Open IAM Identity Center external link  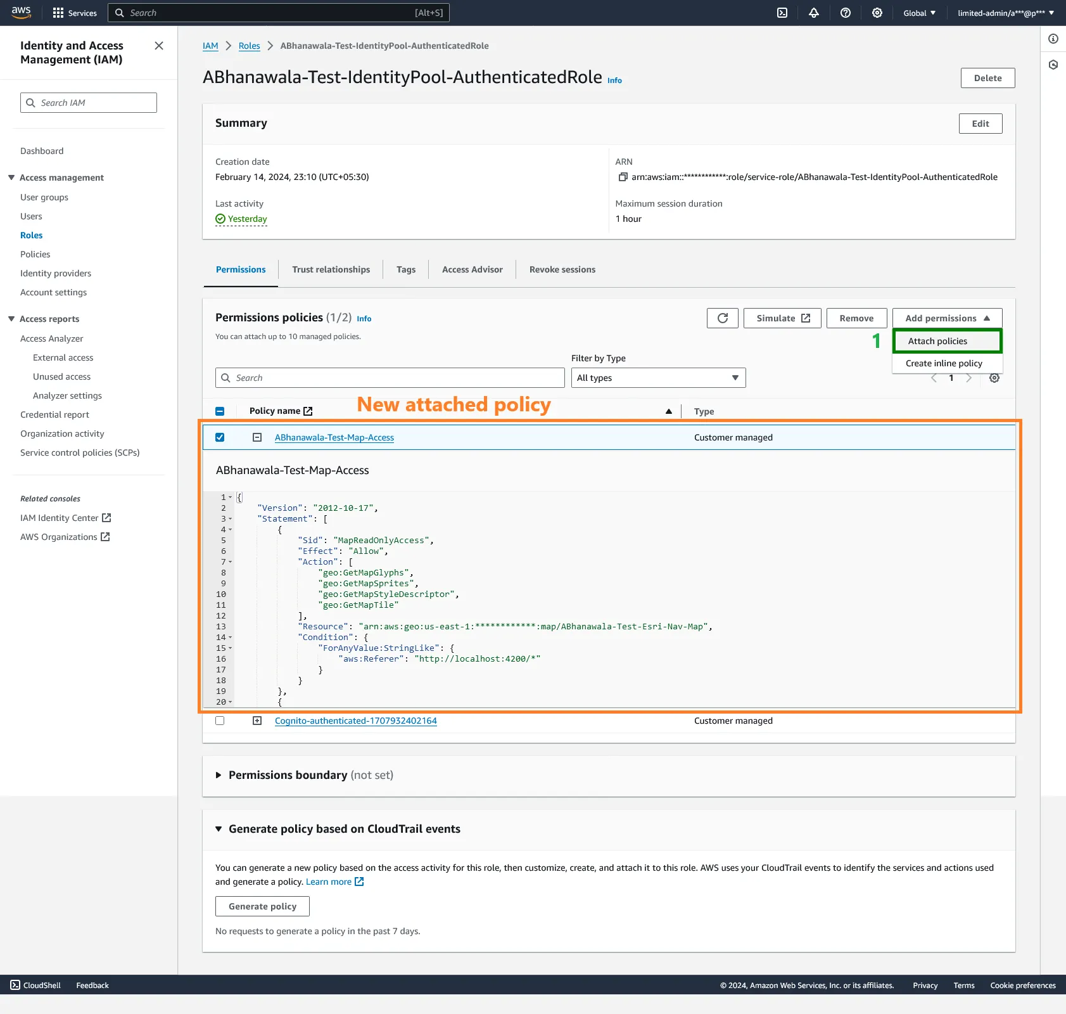66,518
